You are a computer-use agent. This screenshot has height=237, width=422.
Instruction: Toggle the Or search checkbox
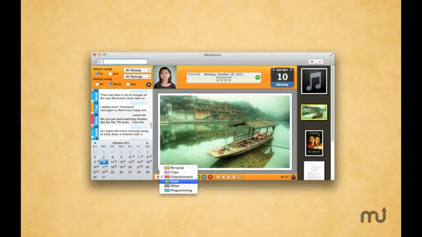[x=97, y=74]
